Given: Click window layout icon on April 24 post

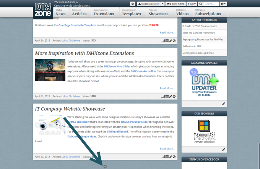Looking at the screenshot, I should coord(167,41).
